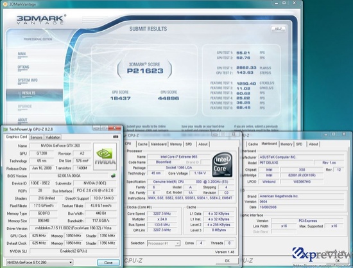Image resolution: width=353 pixels, height=268 pixels.
Task: Click the Memory Type value GDDR3
Action: click(44, 213)
